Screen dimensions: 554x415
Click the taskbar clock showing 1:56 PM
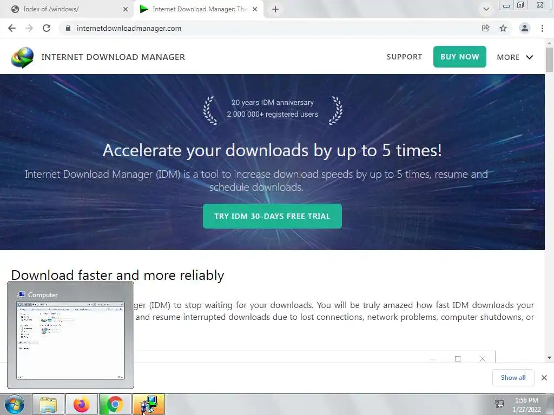tap(526, 404)
